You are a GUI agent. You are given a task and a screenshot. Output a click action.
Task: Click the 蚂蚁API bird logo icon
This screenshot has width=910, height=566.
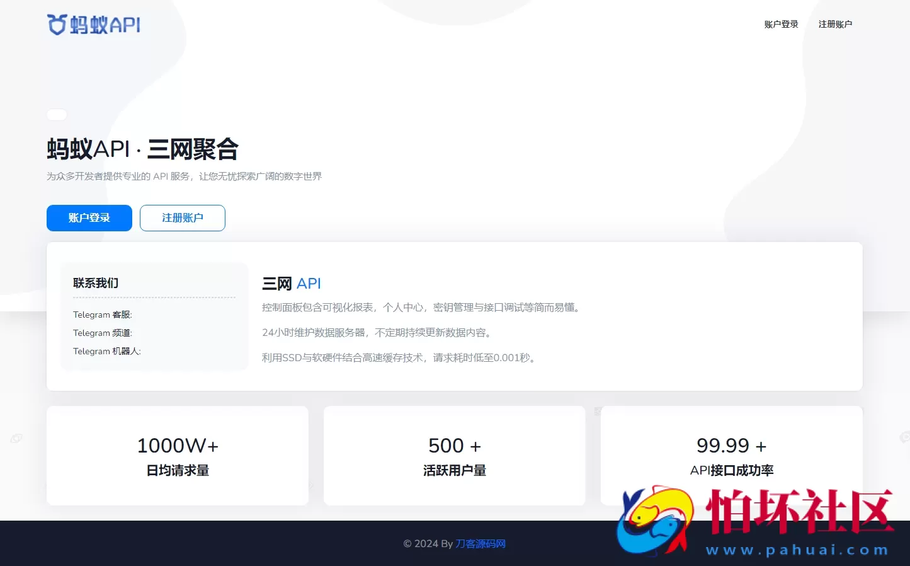pos(55,23)
